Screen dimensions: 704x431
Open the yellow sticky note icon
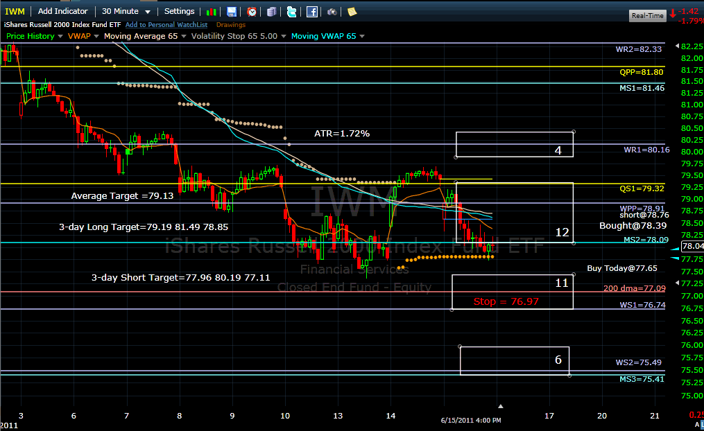[352, 12]
